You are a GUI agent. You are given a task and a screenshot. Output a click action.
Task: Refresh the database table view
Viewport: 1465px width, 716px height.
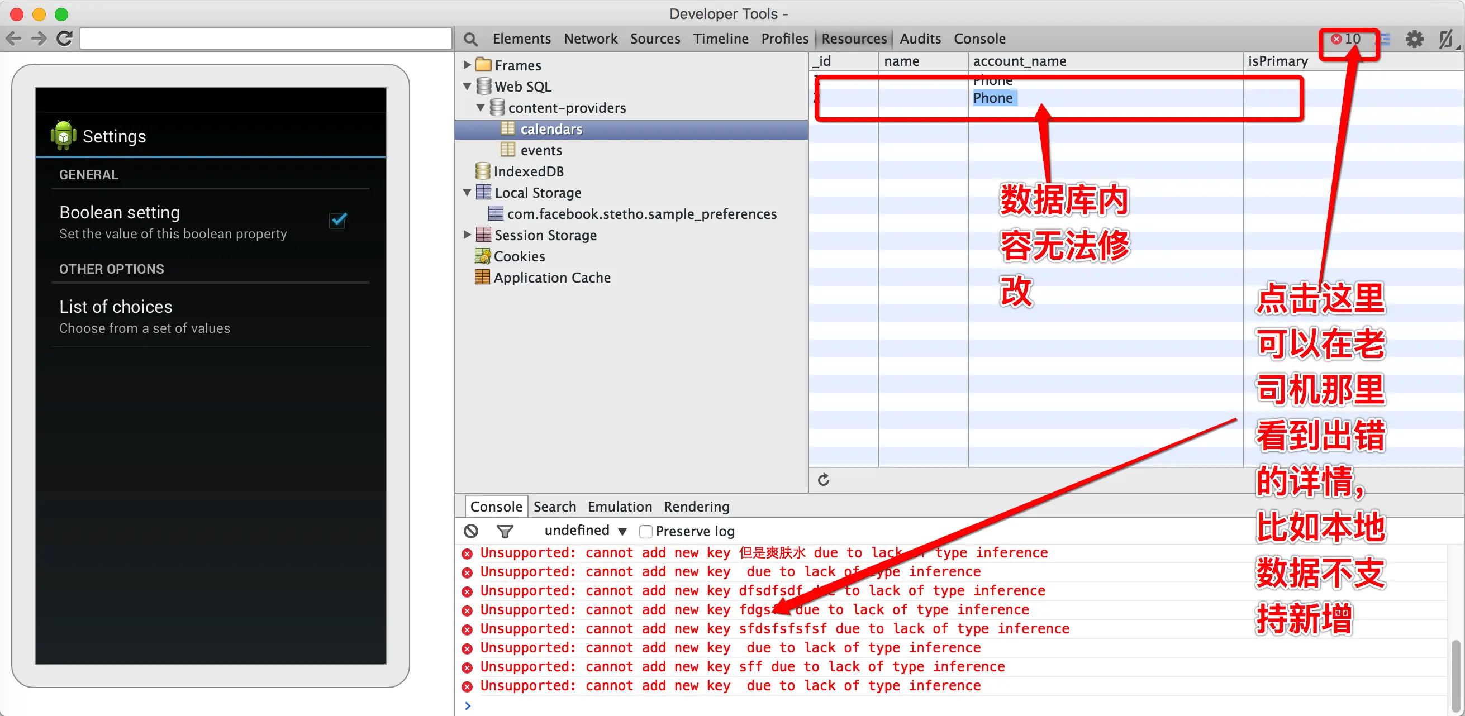823,480
